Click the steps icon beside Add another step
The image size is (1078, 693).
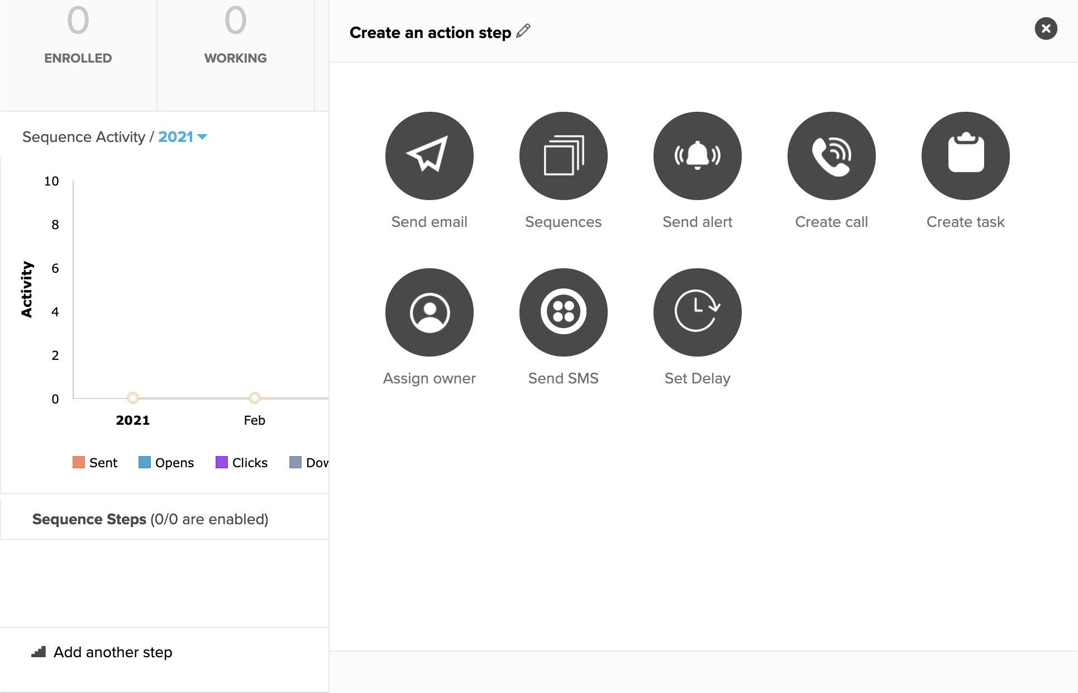(x=39, y=652)
